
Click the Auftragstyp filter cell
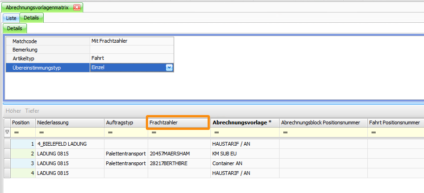pyautogui.click(x=126, y=132)
